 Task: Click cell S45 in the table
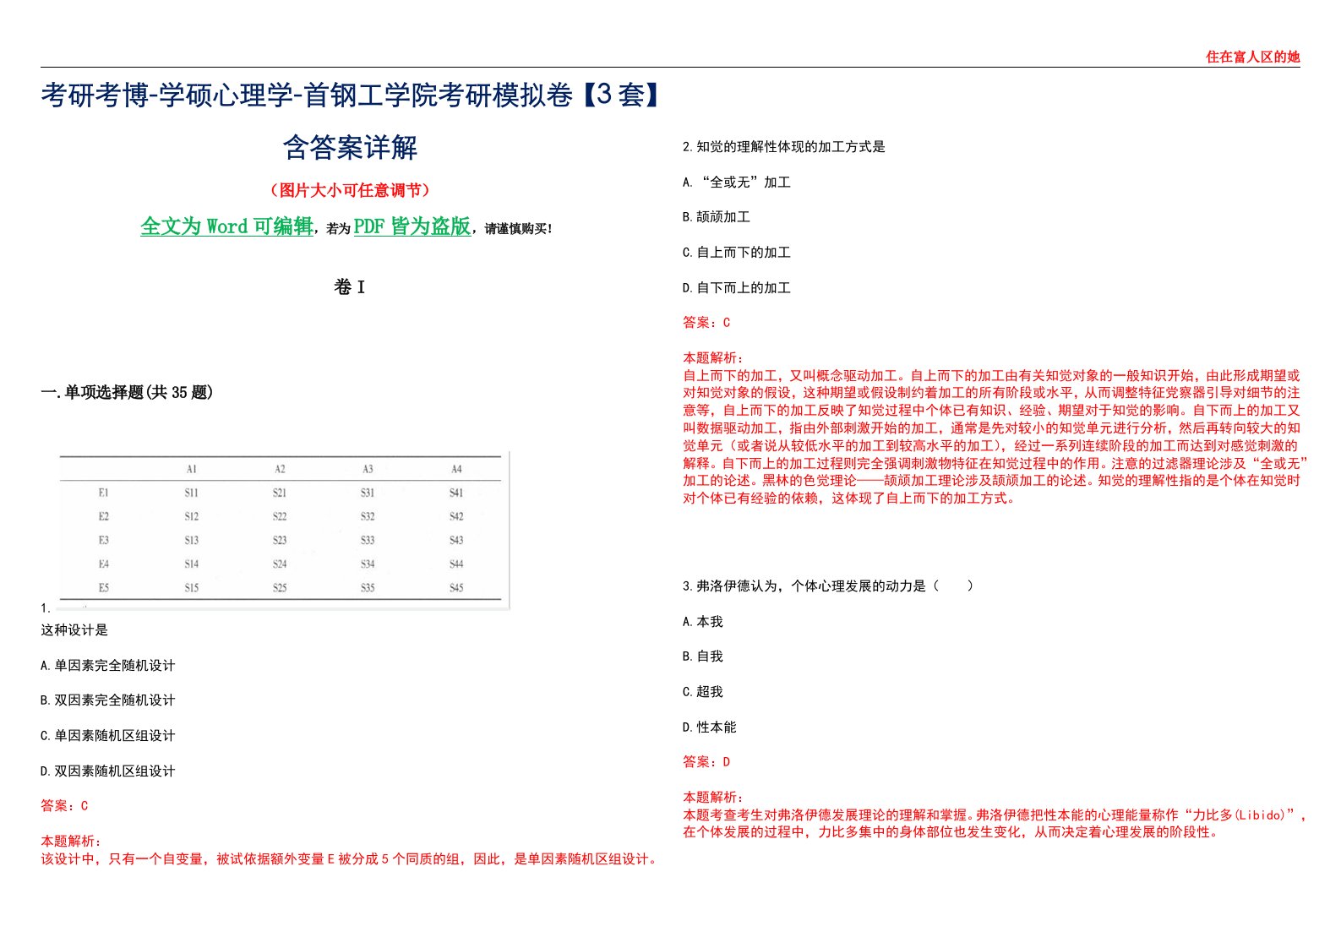coord(456,587)
